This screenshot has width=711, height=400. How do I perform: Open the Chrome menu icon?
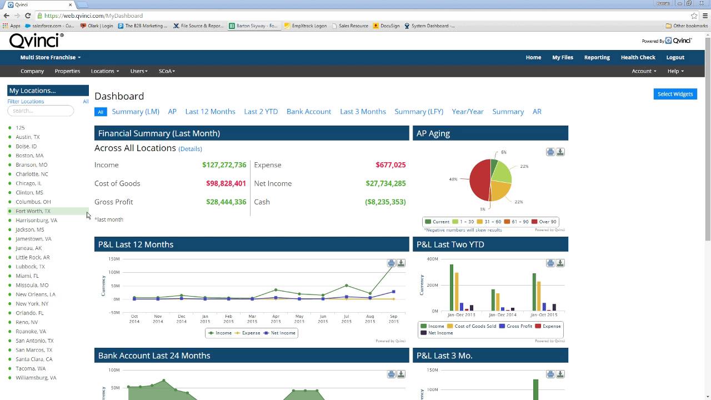click(x=704, y=16)
